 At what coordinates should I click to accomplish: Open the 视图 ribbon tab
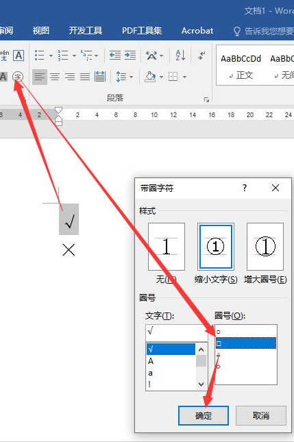41,30
